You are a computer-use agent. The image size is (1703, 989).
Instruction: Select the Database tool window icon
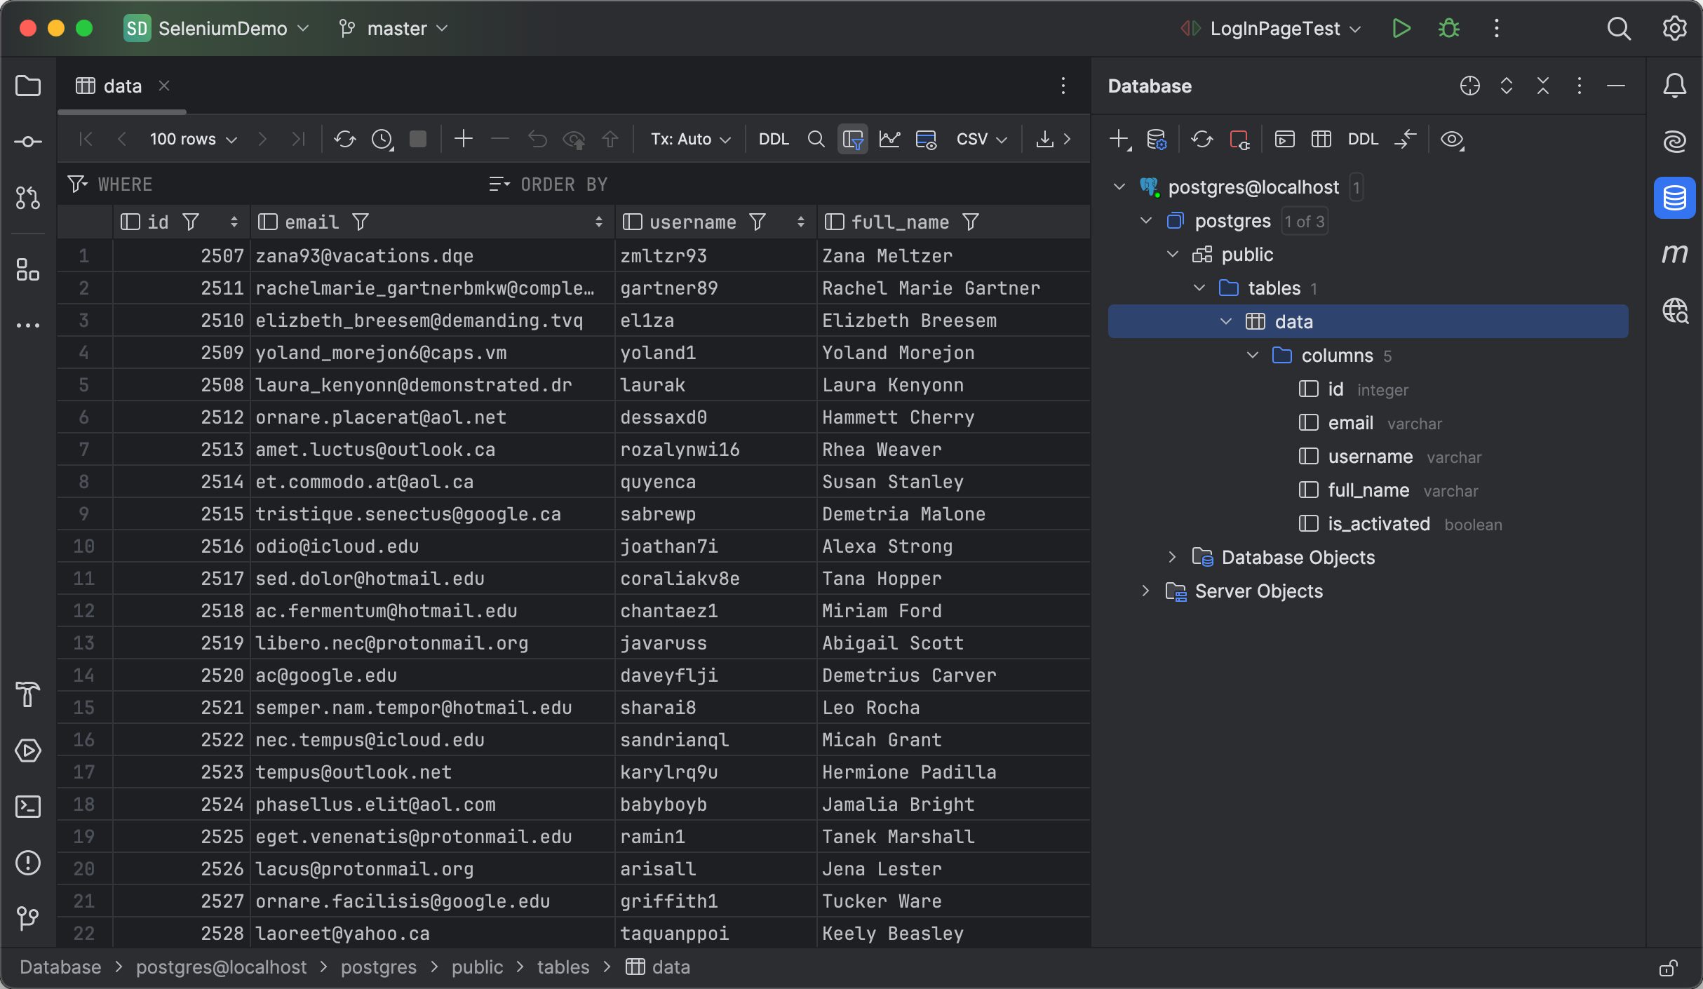coord(1675,198)
